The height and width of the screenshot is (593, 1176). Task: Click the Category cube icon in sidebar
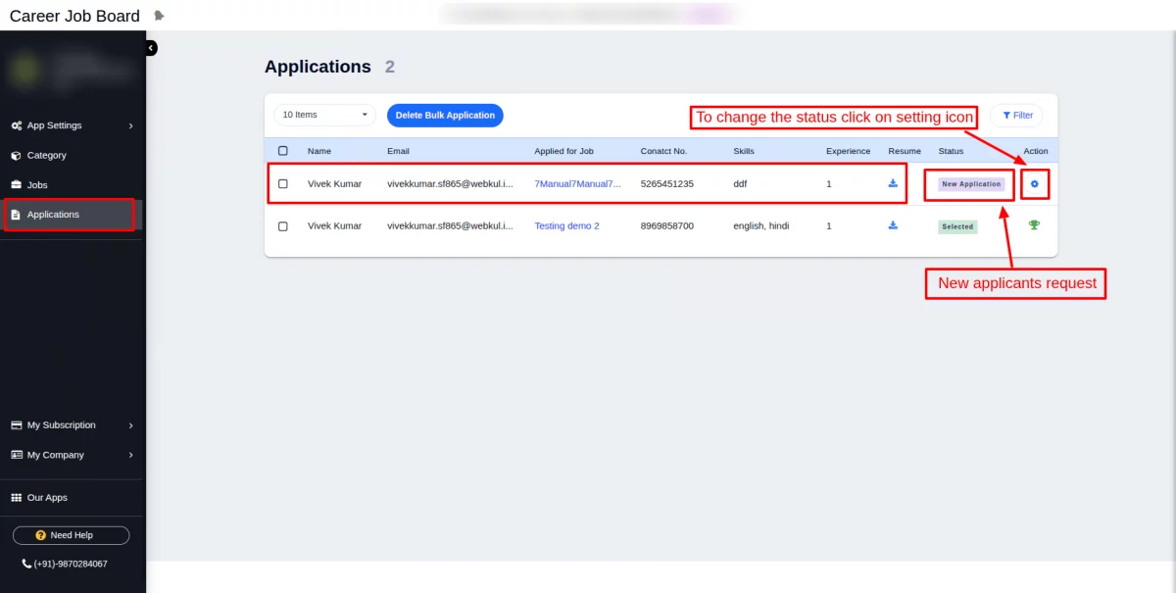click(16, 155)
